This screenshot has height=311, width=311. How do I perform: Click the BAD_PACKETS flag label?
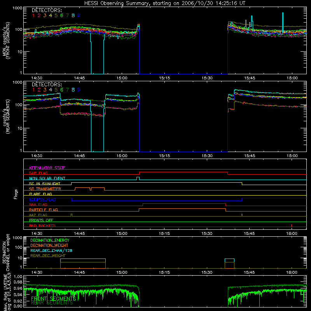[42, 225]
